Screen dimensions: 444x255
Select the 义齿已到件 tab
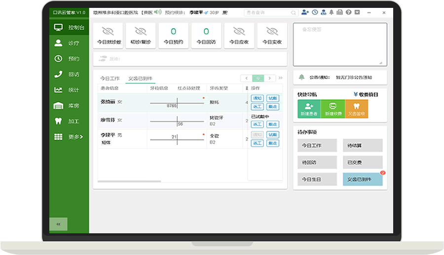click(141, 78)
